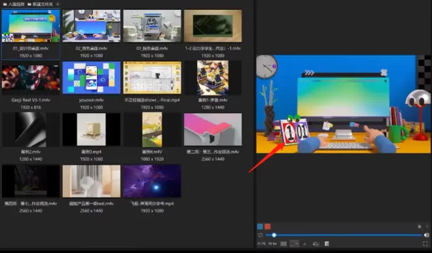Click the video seek slider handle
The height and width of the screenshot is (253, 432).
pyautogui.click(x=274, y=235)
